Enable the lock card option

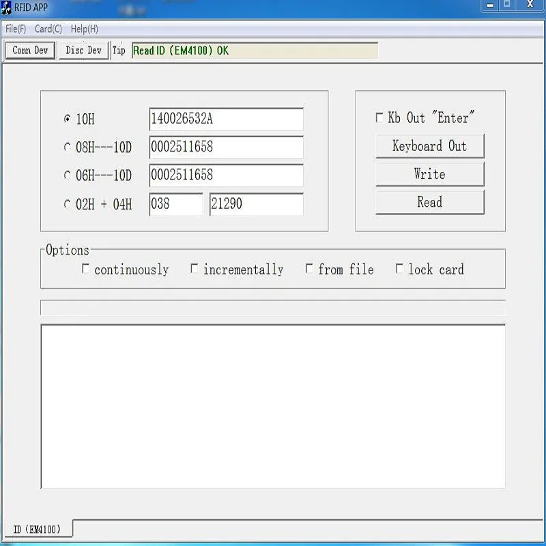coord(400,269)
